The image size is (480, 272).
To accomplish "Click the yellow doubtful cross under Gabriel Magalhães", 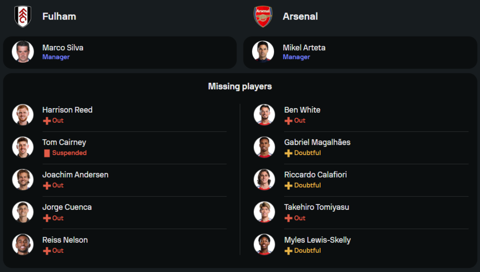I will (x=288, y=153).
